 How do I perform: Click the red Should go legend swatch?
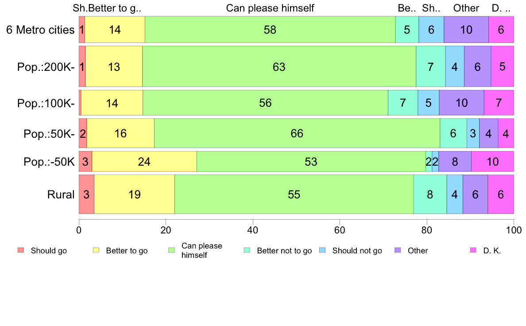click(21, 250)
